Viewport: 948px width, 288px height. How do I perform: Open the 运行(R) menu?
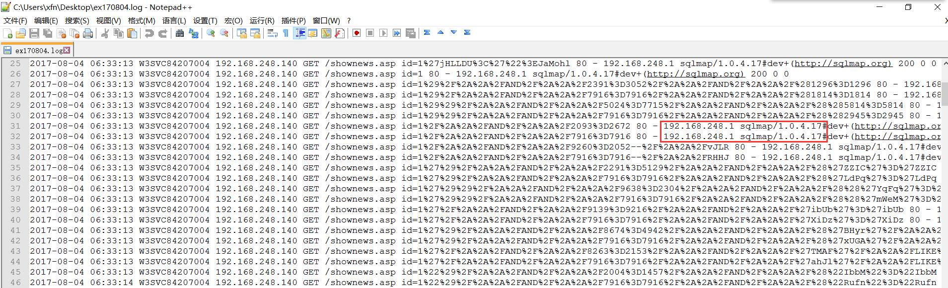click(x=262, y=20)
